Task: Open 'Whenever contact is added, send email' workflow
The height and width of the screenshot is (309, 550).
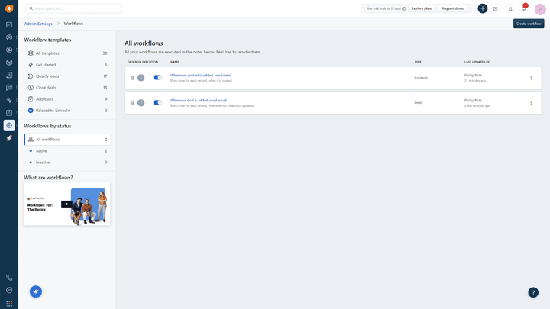Action: pyautogui.click(x=201, y=75)
